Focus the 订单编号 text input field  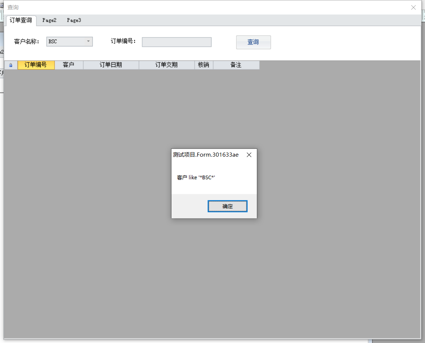(177, 42)
